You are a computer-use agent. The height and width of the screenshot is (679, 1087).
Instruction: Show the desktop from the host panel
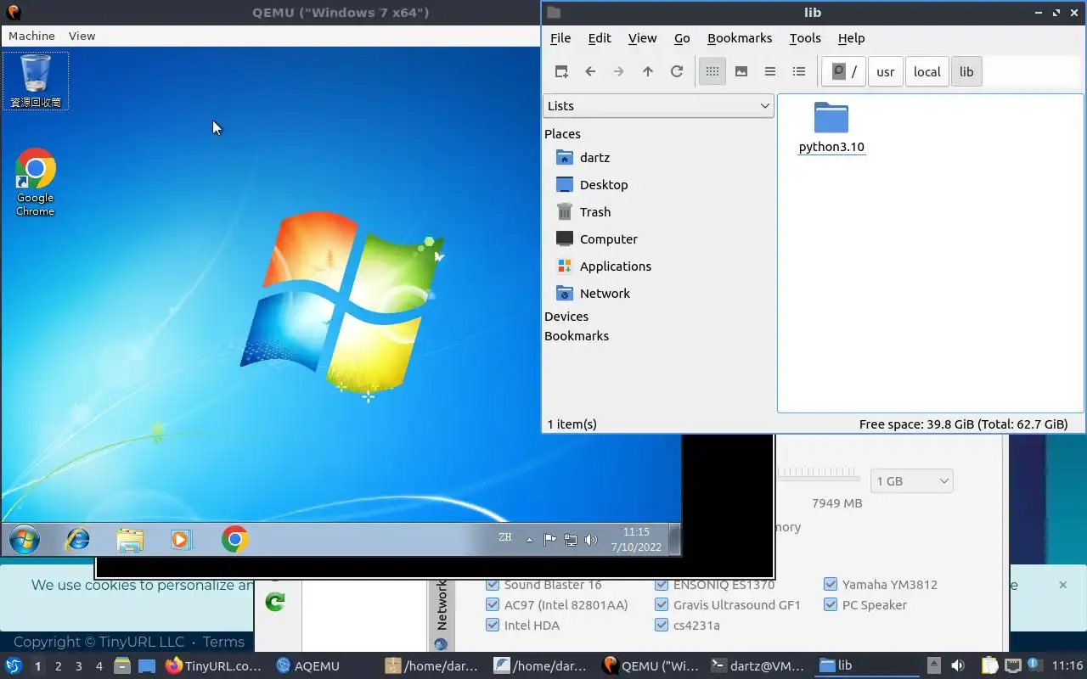tap(147, 665)
